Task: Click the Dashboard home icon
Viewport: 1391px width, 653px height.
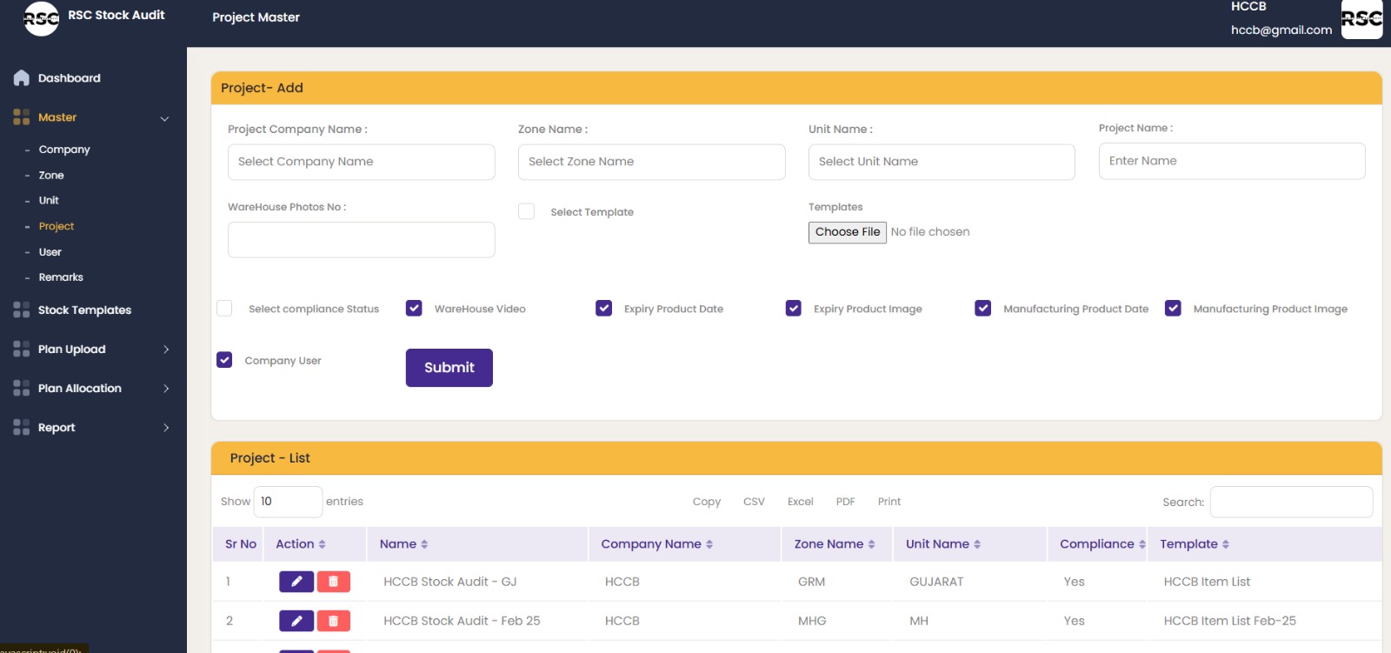Action: pyautogui.click(x=22, y=78)
